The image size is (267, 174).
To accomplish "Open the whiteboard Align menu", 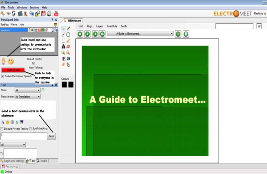I will [89, 26].
